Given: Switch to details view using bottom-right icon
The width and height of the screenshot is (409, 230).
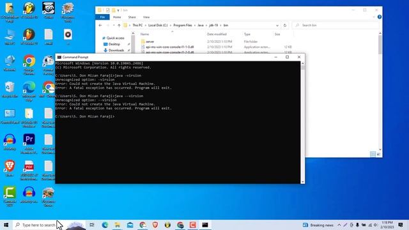Looking at the screenshot, I should 373,154.
